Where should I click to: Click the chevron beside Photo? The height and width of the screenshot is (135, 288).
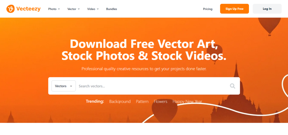[59, 9]
